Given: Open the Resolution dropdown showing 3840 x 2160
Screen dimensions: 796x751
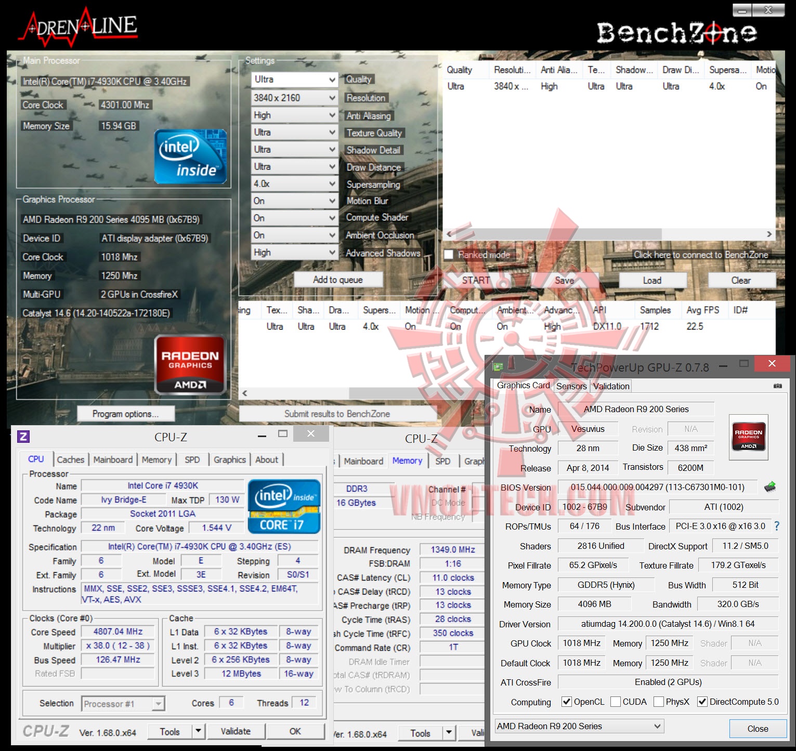Looking at the screenshot, I should click(x=295, y=98).
